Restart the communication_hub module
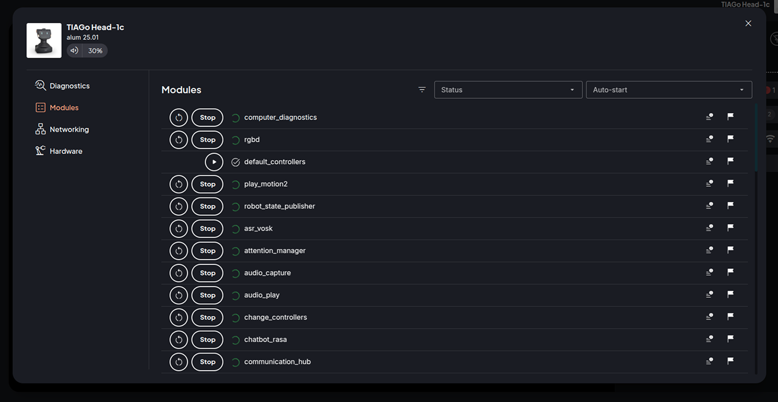Image resolution: width=778 pixels, height=402 pixels. 179,362
